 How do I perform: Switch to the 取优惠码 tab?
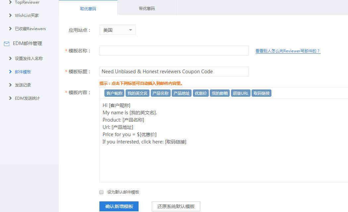coord(88,9)
